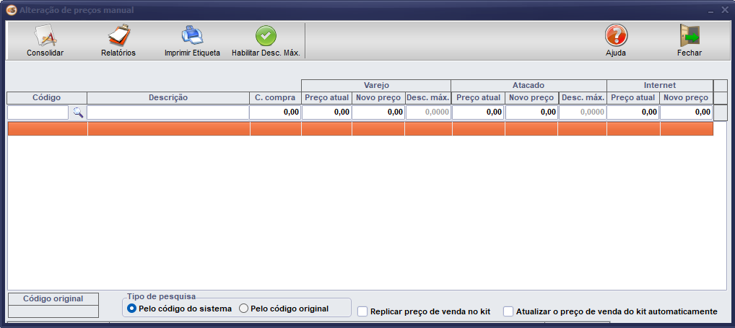
Task: Close the Alteração de preços manual window
Action: coord(724,10)
